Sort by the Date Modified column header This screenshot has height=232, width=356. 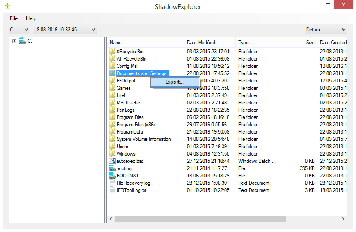pos(210,43)
